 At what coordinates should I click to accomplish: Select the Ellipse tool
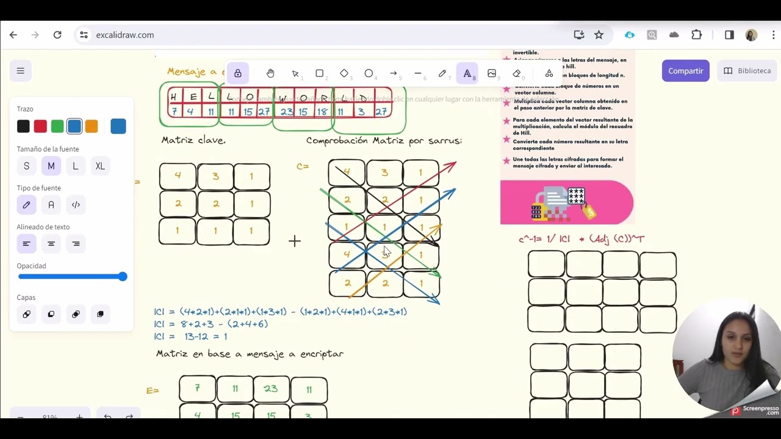click(x=369, y=73)
